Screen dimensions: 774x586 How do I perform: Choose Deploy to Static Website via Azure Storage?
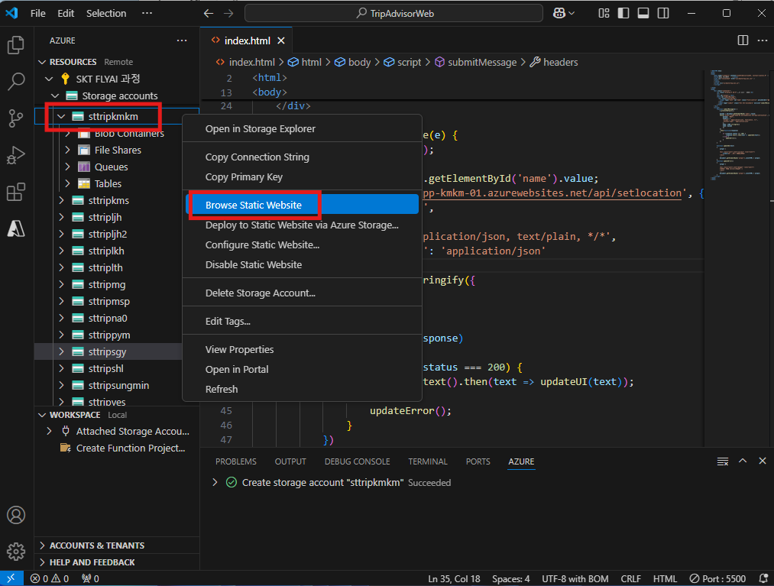point(302,225)
